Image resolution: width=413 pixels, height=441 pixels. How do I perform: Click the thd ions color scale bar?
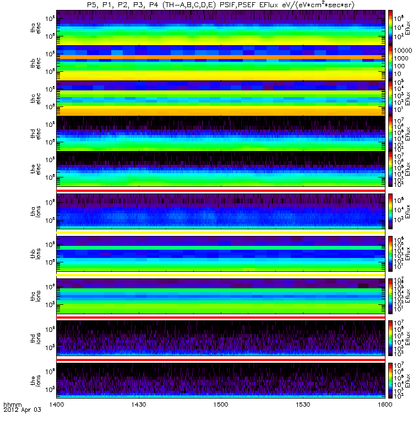[390, 338]
